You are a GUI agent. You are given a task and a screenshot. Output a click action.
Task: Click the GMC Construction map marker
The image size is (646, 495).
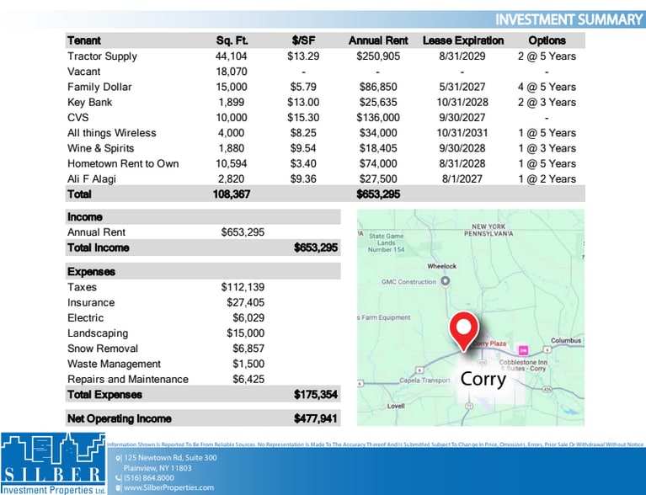[x=446, y=281]
